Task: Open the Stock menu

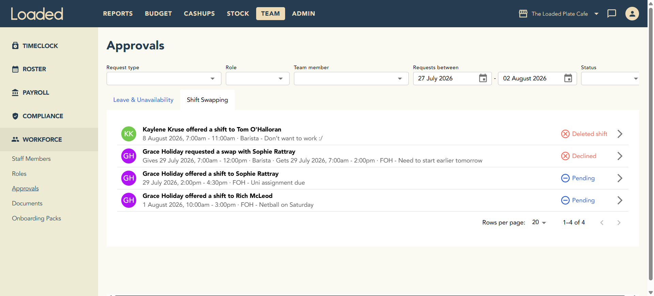Action: coord(238,14)
